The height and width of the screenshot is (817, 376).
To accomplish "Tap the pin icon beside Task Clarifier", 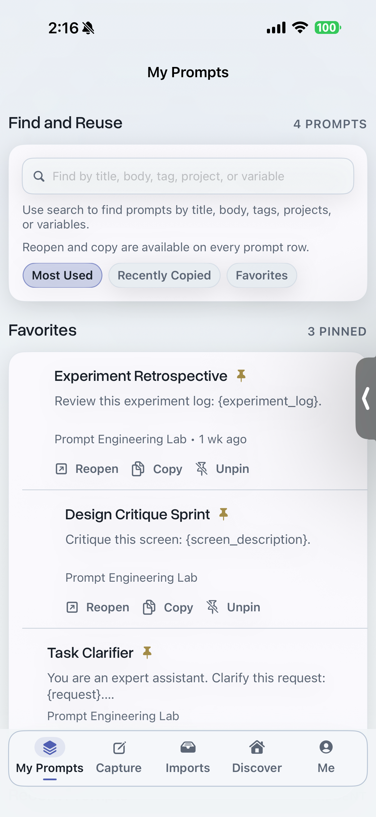I will 147,653.
